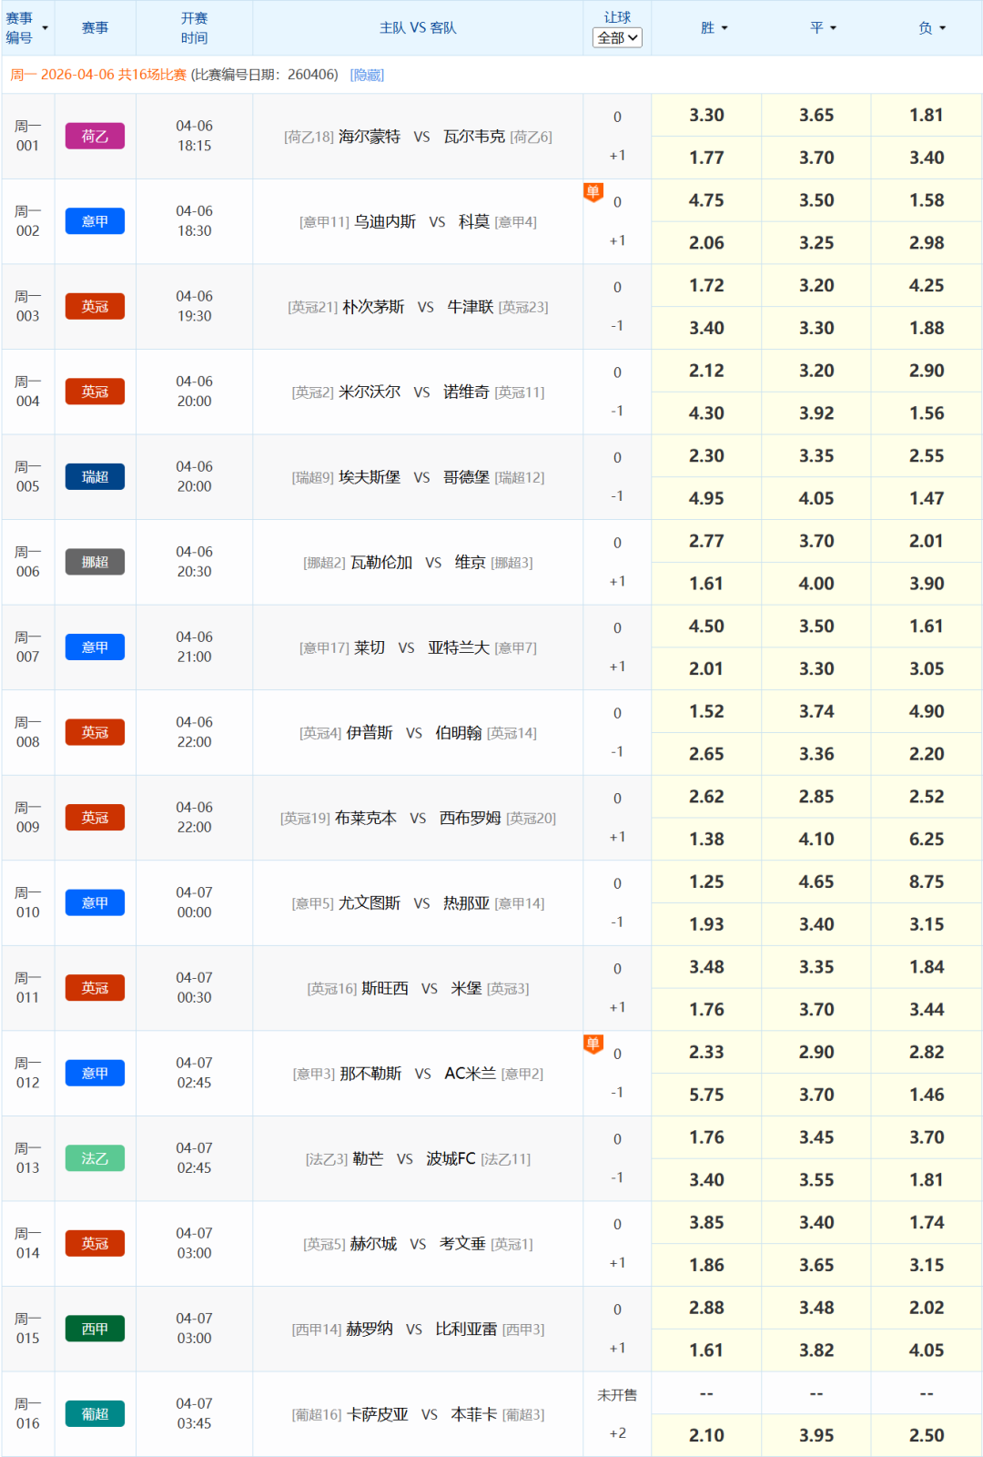Click the 赛事 column header
Screen dimensions: 983x1457
point(95,28)
